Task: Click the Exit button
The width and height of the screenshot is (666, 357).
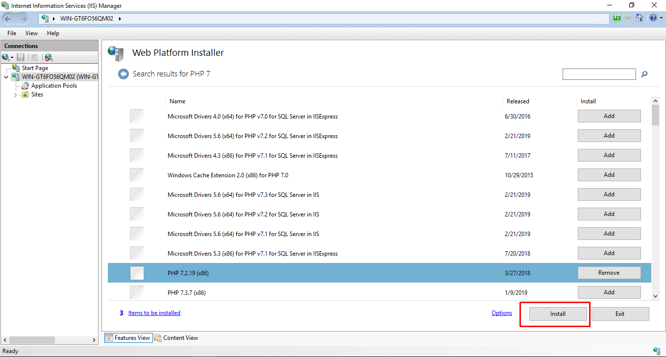Action: 620,314
